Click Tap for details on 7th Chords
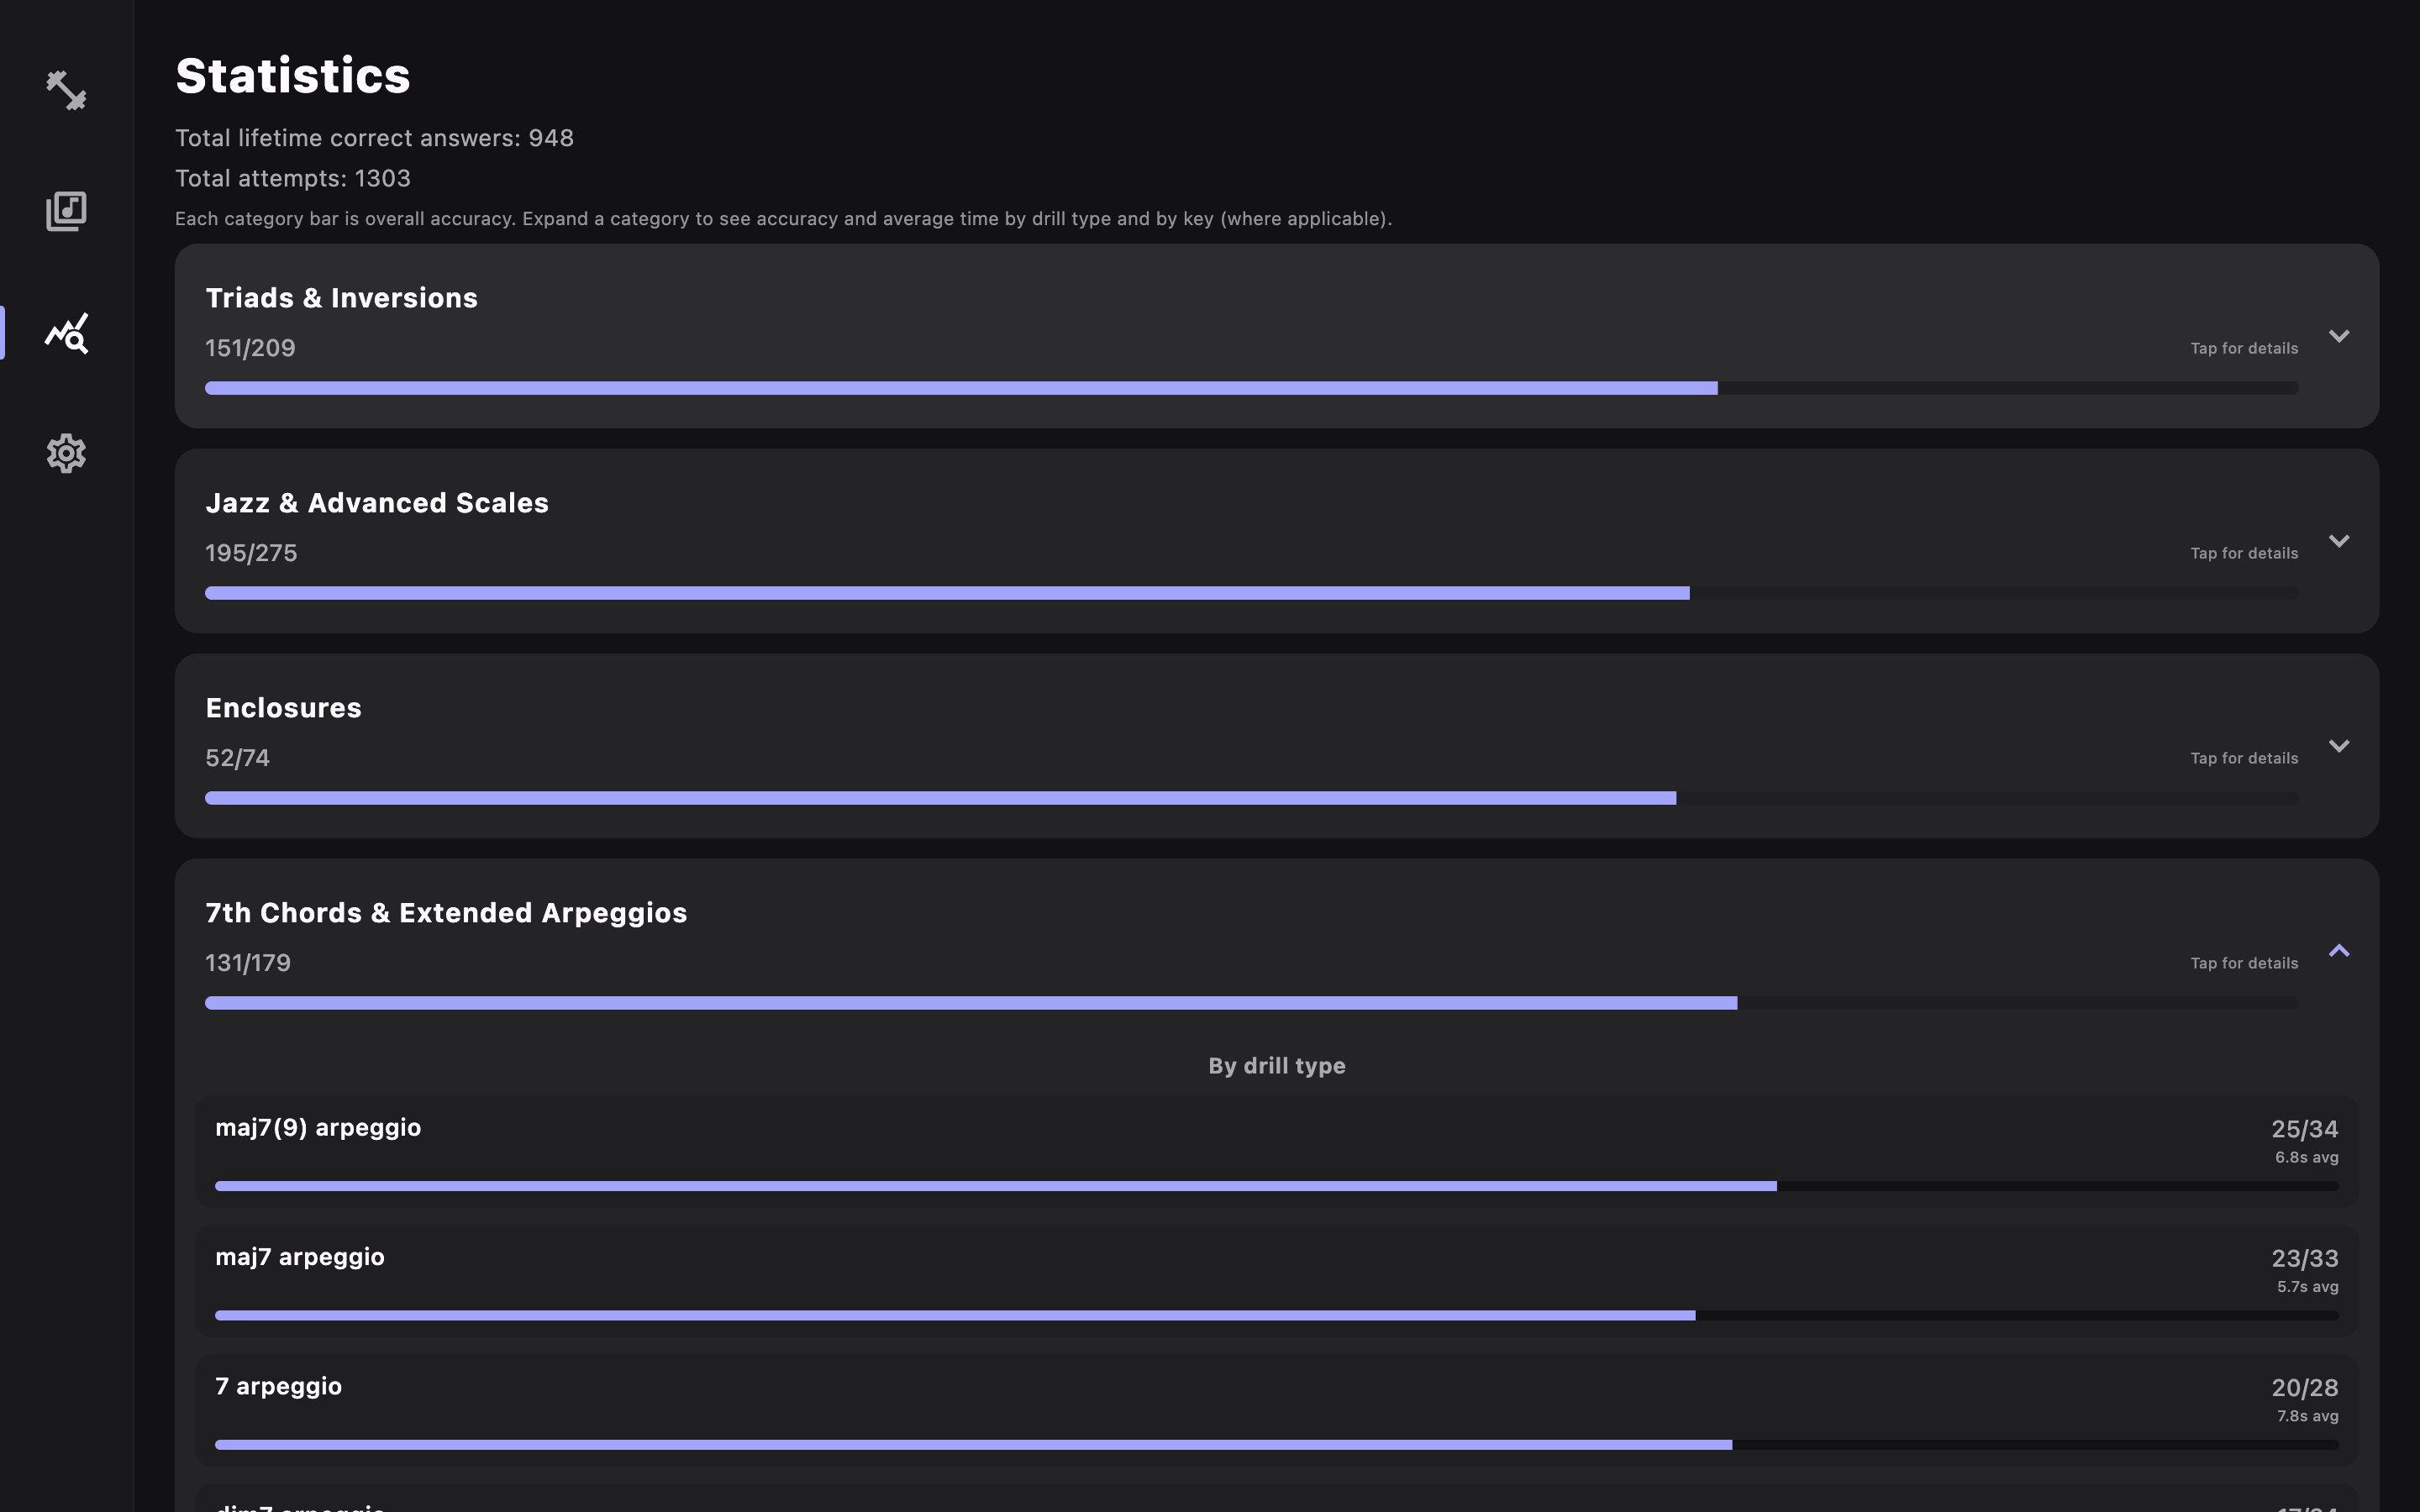 click(2243, 963)
